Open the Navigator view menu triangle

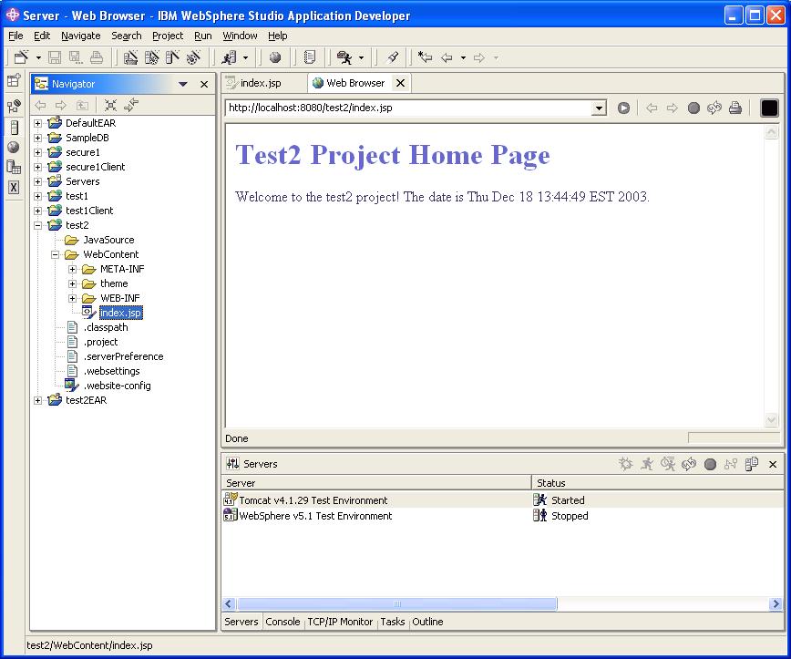pyautogui.click(x=183, y=84)
